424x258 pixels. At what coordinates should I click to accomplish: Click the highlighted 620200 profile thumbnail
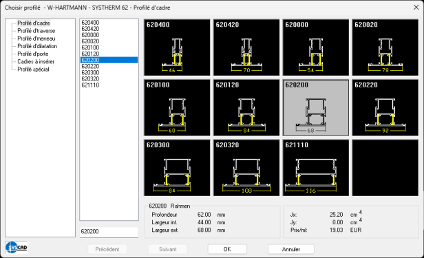pyautogui.click(x=316, y=107)
